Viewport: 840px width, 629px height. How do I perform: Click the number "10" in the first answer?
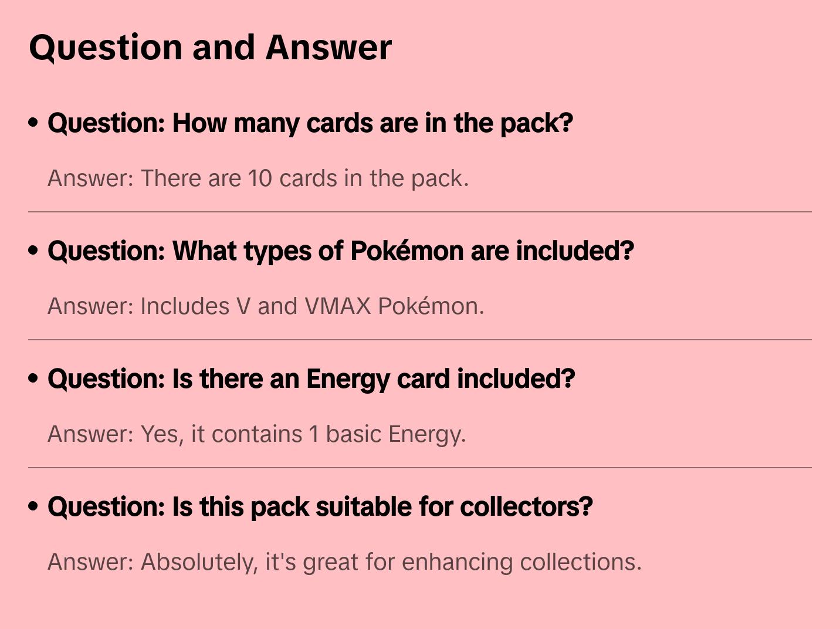point(260,178)
